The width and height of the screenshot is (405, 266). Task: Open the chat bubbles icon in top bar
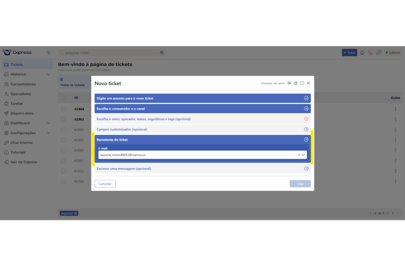coord(379,53)
